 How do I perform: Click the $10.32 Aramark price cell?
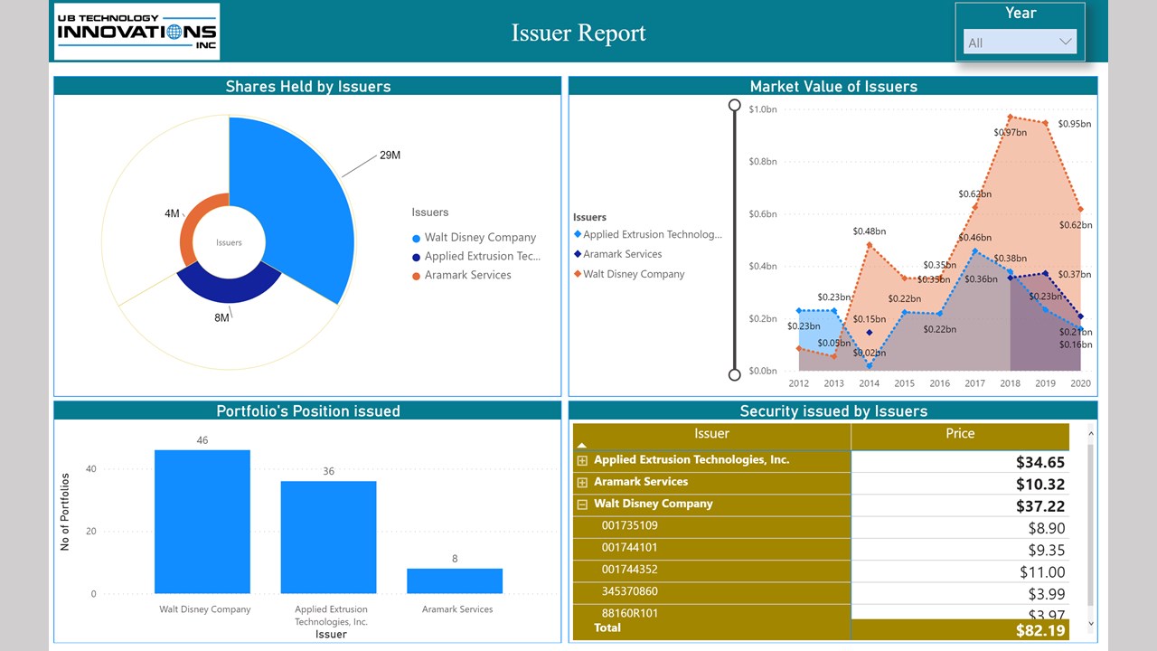(x=960, y=484)
